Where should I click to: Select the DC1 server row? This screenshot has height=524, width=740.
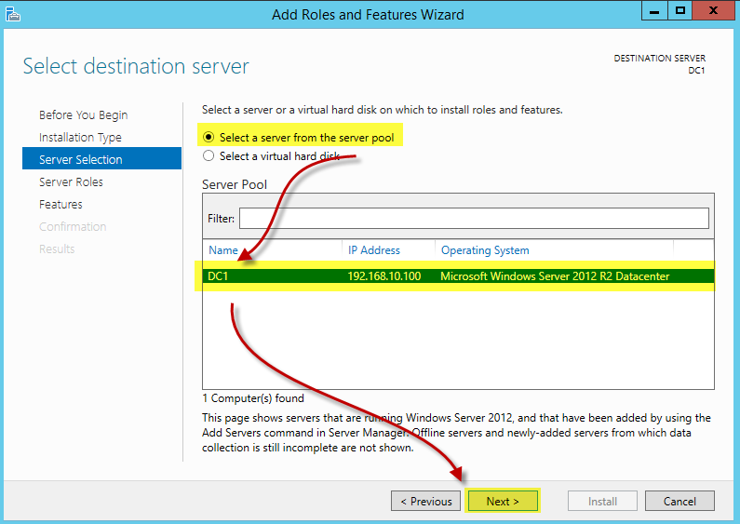(458, 276)
